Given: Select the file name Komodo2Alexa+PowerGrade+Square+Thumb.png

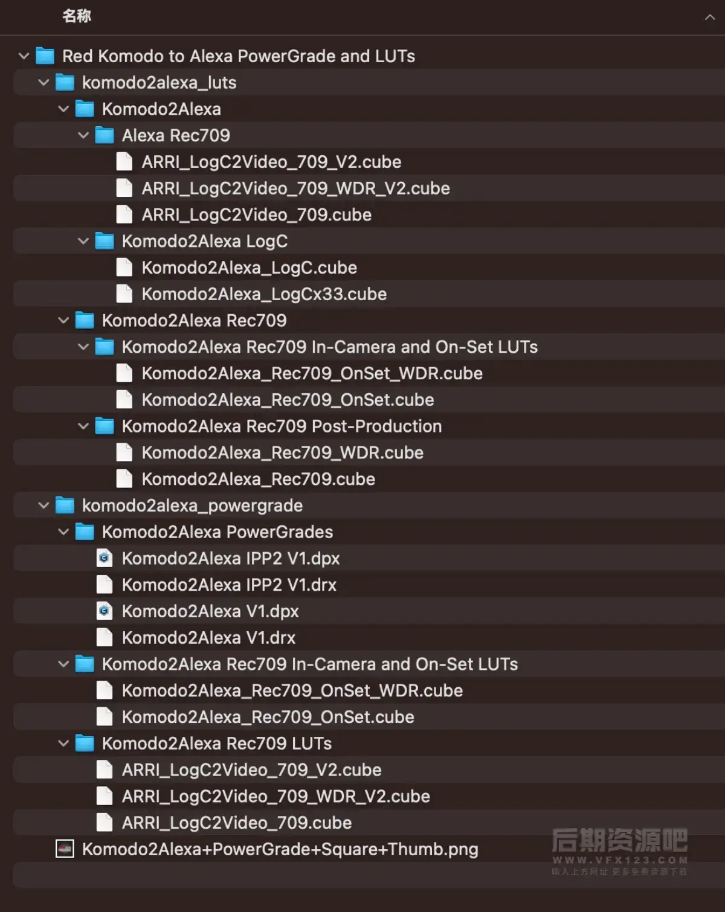Looking at the screenshot, I should pyautogui.click(x=280, y=849).
